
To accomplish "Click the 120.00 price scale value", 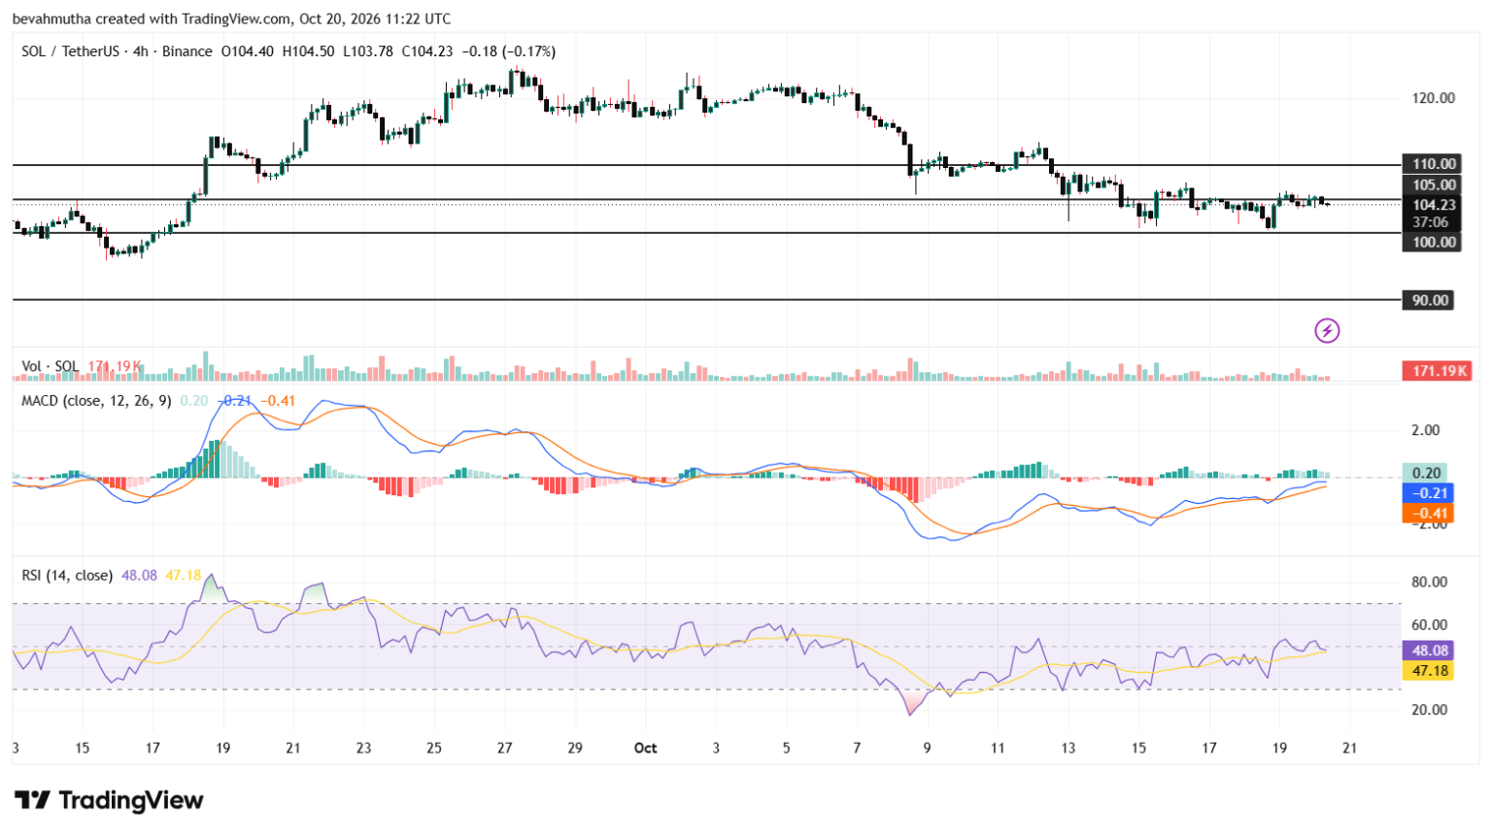I will pos(1434,98).
